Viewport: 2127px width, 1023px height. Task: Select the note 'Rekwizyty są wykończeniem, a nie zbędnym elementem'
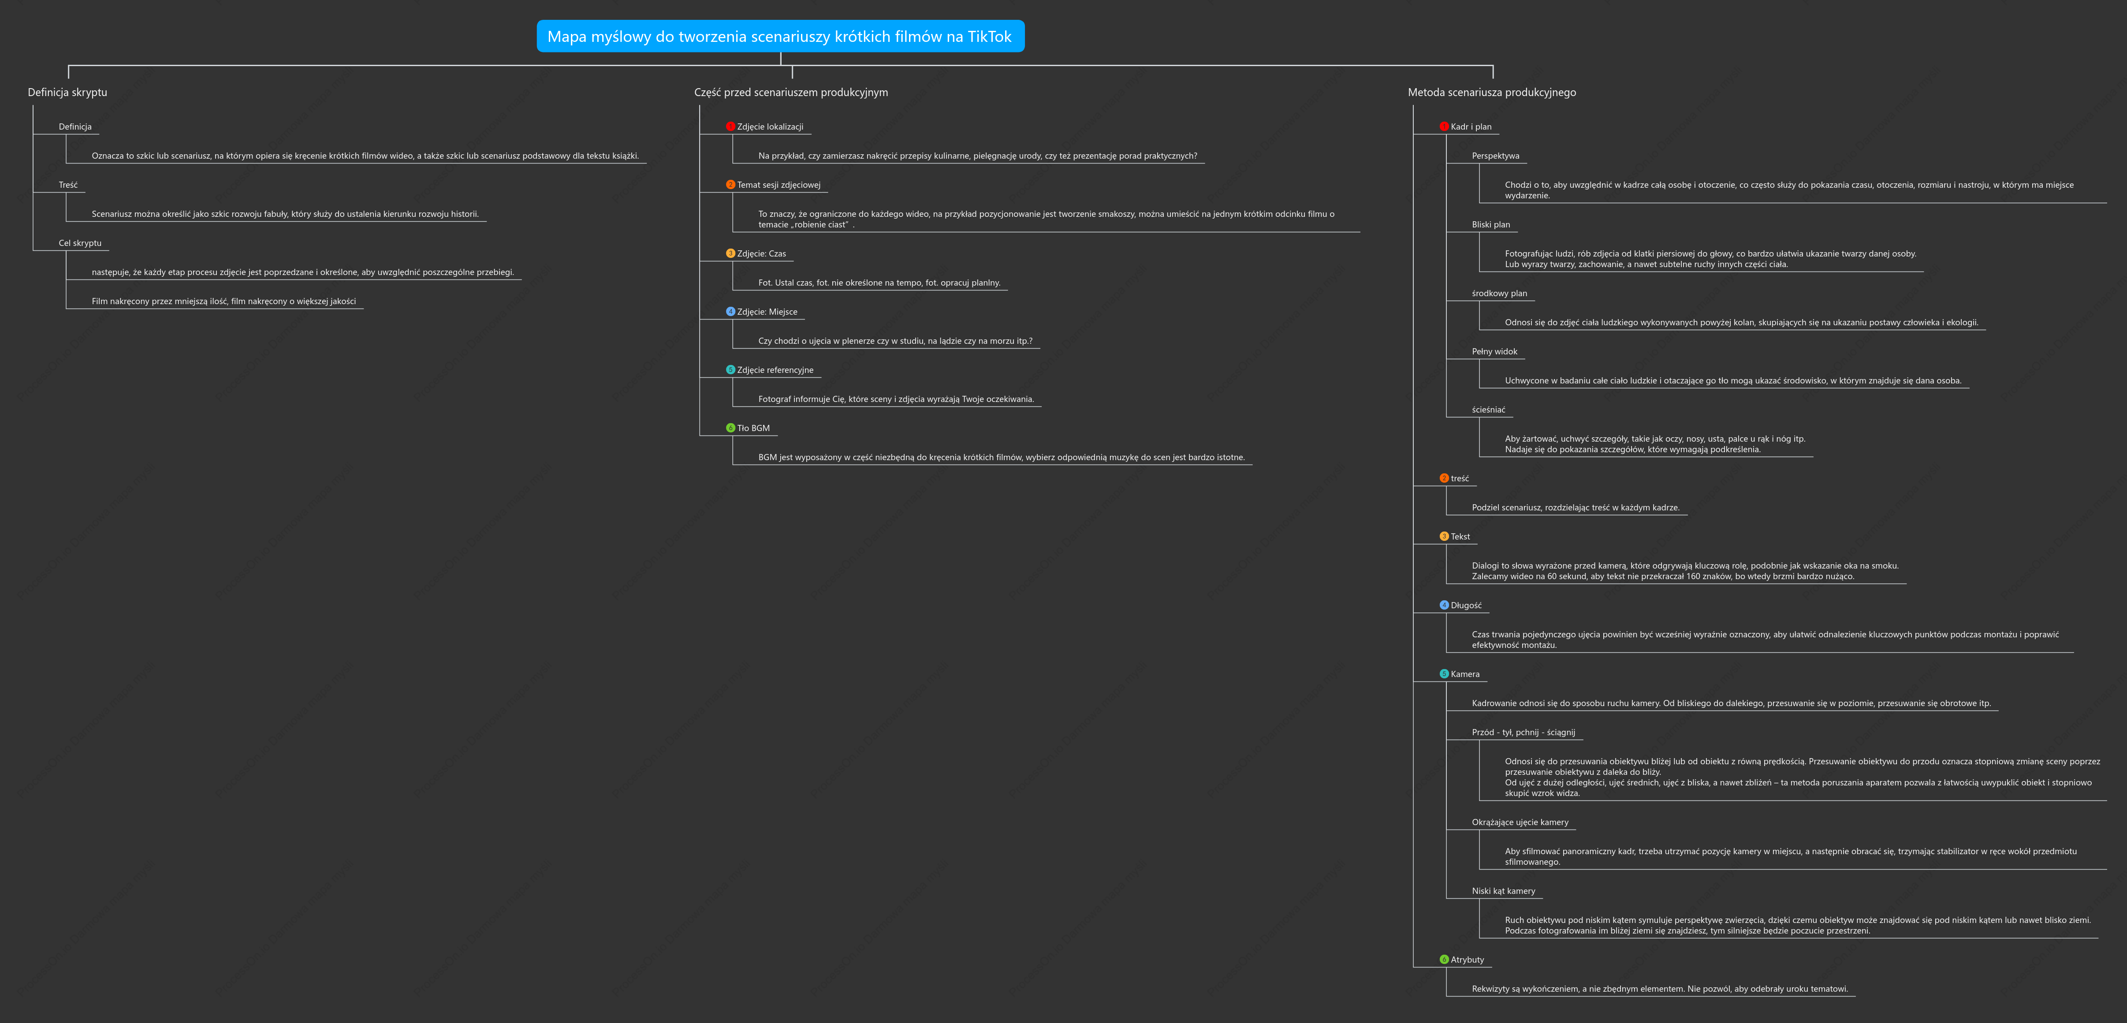[x=1660, y=989]
